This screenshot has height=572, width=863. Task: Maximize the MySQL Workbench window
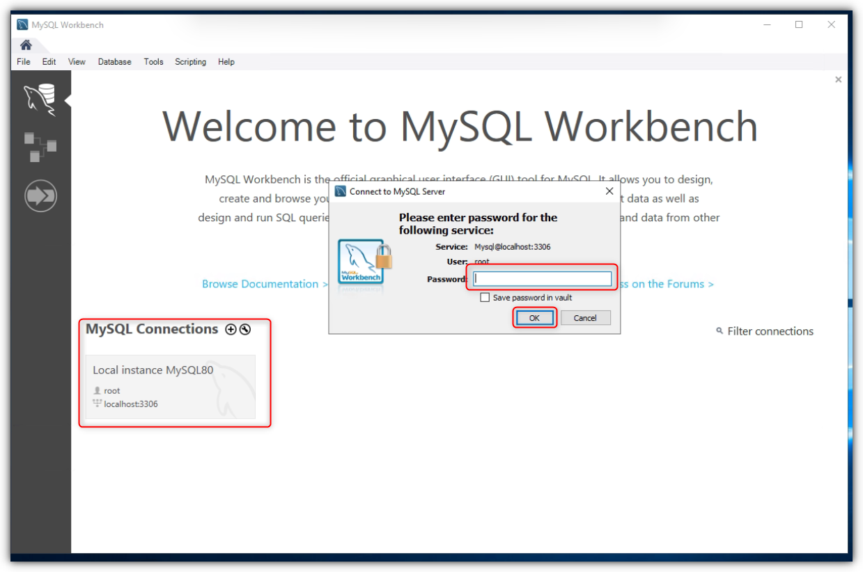pyautogui.click(x=799, y=24)
